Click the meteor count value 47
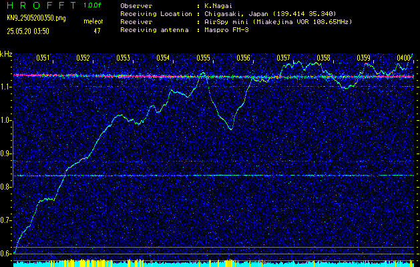 97,31
